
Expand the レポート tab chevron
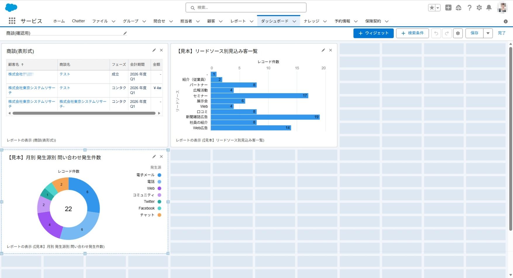(252, 21)
